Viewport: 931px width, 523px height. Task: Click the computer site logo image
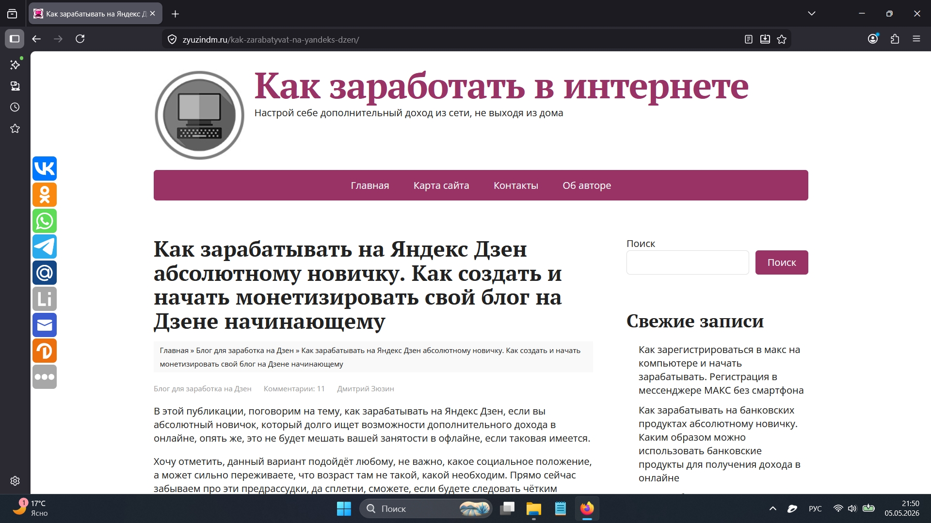[x=199, y=115]
